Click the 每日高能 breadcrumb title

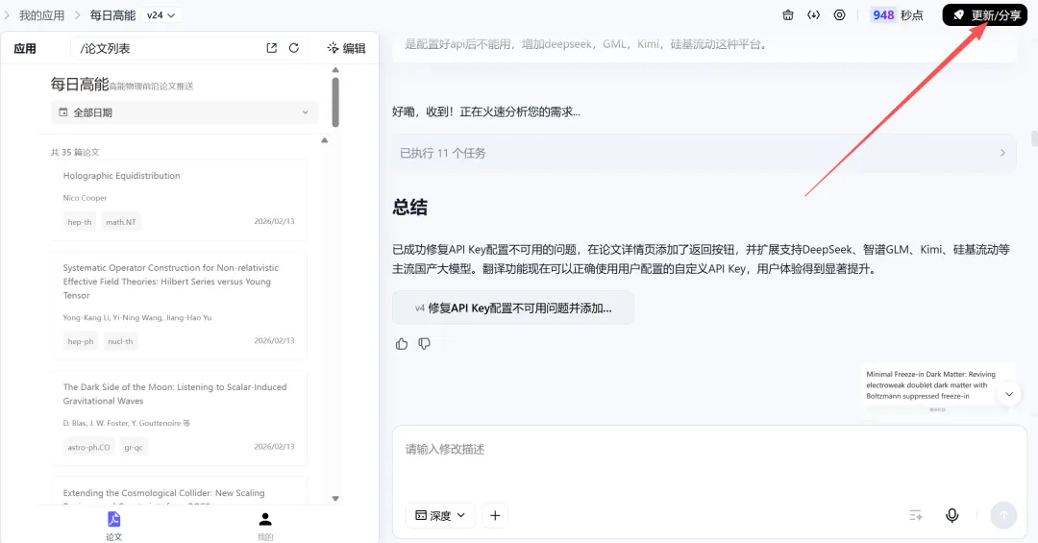click(x=112, y=15)
